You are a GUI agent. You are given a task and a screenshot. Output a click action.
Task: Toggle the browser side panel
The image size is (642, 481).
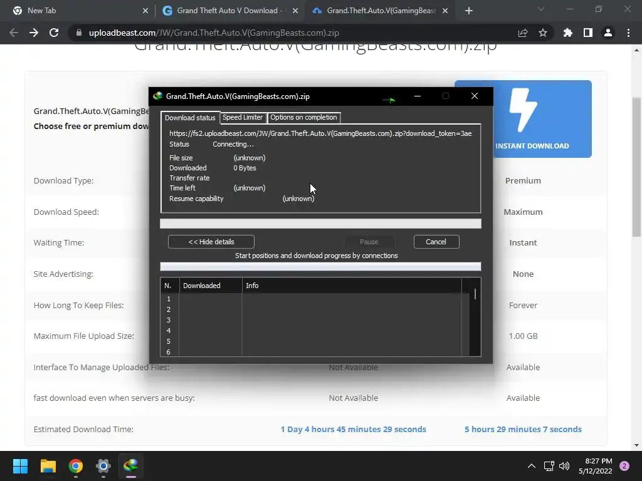coord(588,33)
